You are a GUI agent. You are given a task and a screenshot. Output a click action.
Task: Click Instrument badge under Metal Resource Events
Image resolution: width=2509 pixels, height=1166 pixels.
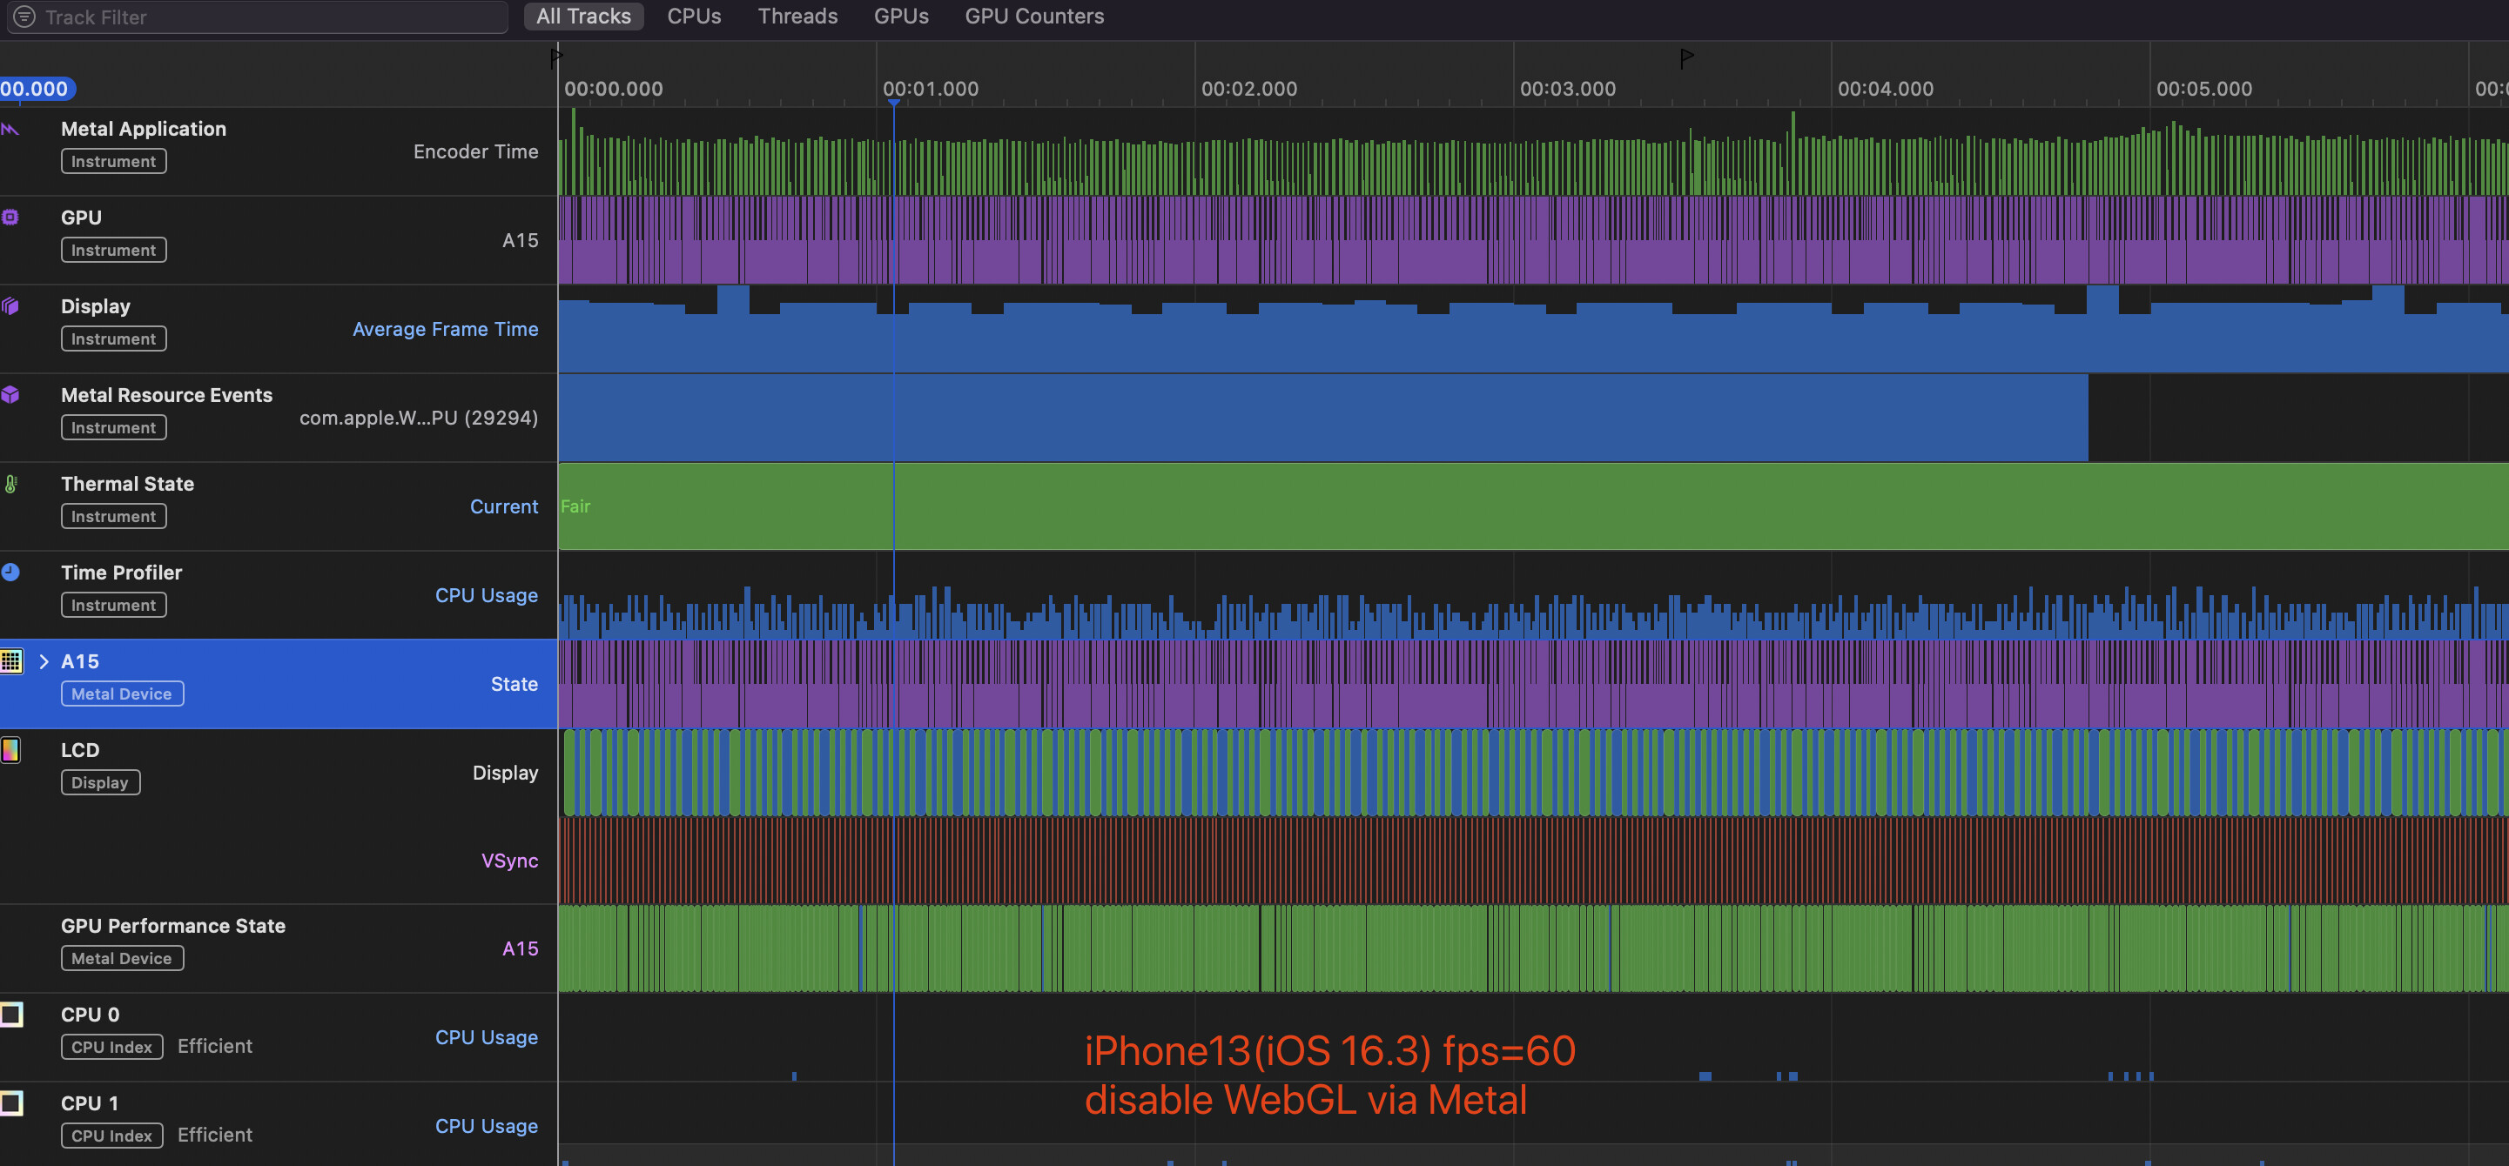pyautogui.click(x=114, y=427)
